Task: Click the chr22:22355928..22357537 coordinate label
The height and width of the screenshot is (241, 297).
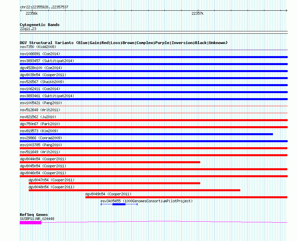Action: pyautogui.click(x=44, y=7)
